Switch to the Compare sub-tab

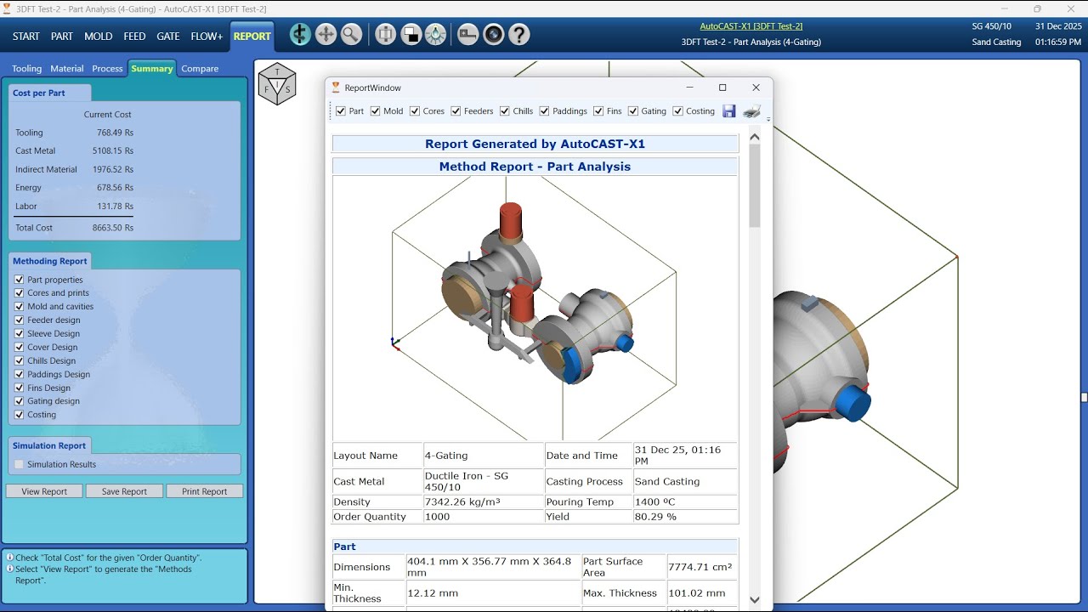(x=200, y=69)
